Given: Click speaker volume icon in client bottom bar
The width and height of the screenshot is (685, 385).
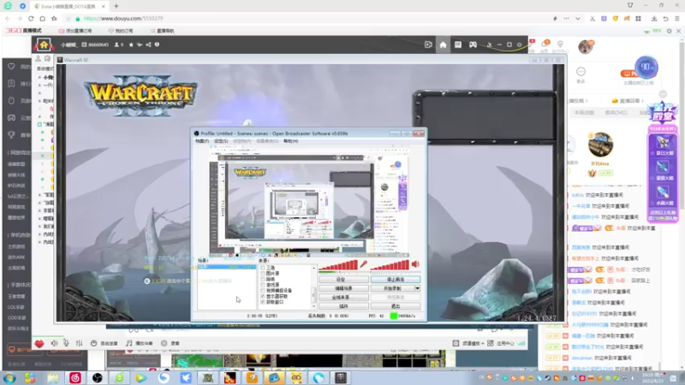Looking at the screenshot, I should [x=54, y=344].
